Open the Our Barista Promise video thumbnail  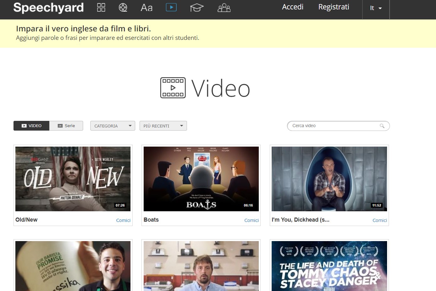tap(73, 266)
